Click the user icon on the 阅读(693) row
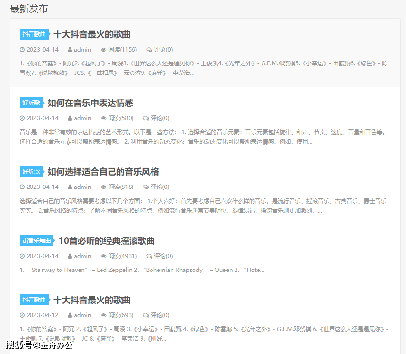 pos(70,315)
